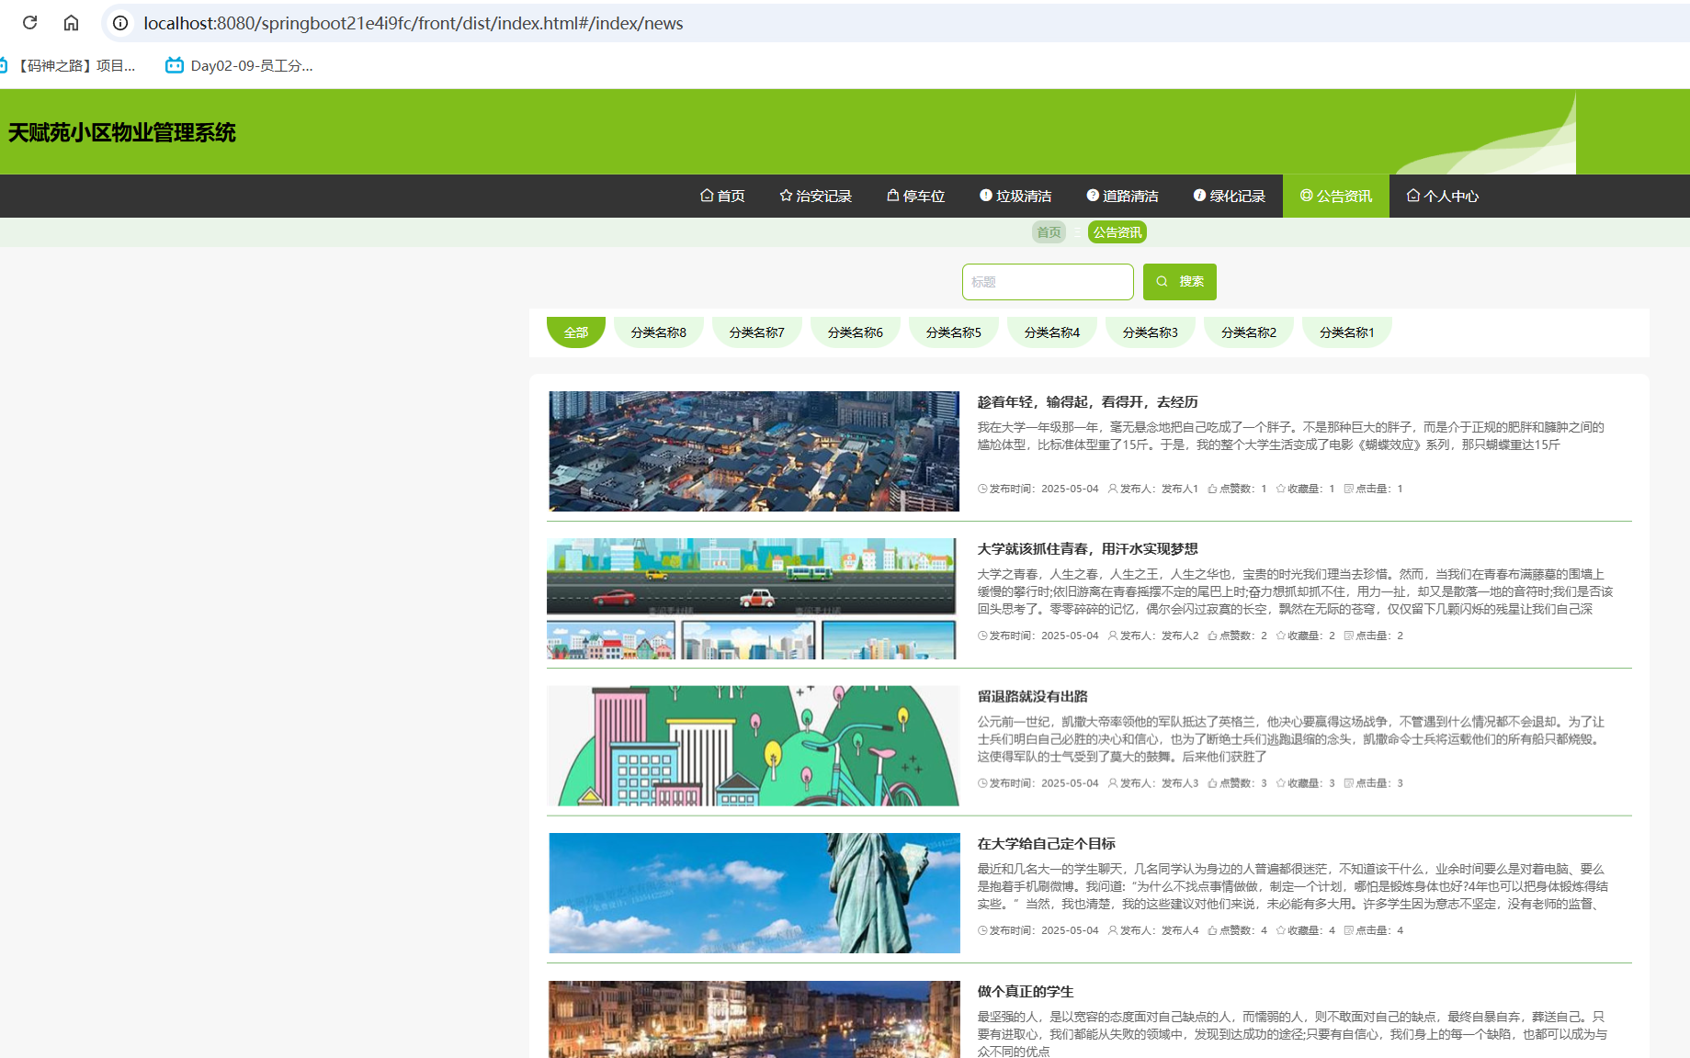
Task: Click the browser home icon
Action: (x=71, y=23)
